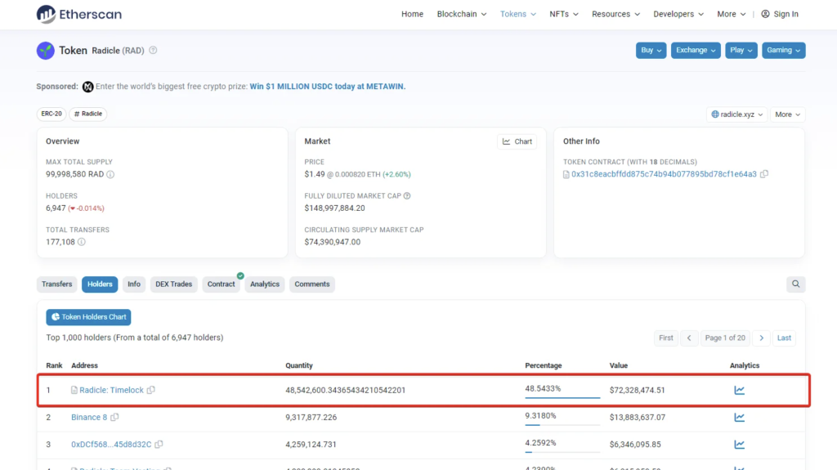Click the Metawin sponsor logo icon
This screenshot has height=470, width=837.
click(x=88, y=87)
